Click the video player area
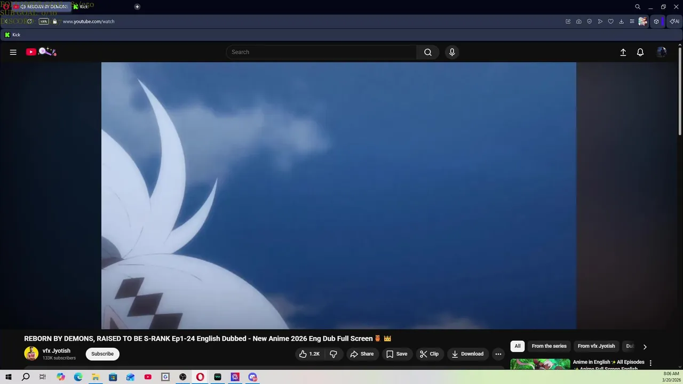This screenshot has width=683, height=384. coord(339,196)
